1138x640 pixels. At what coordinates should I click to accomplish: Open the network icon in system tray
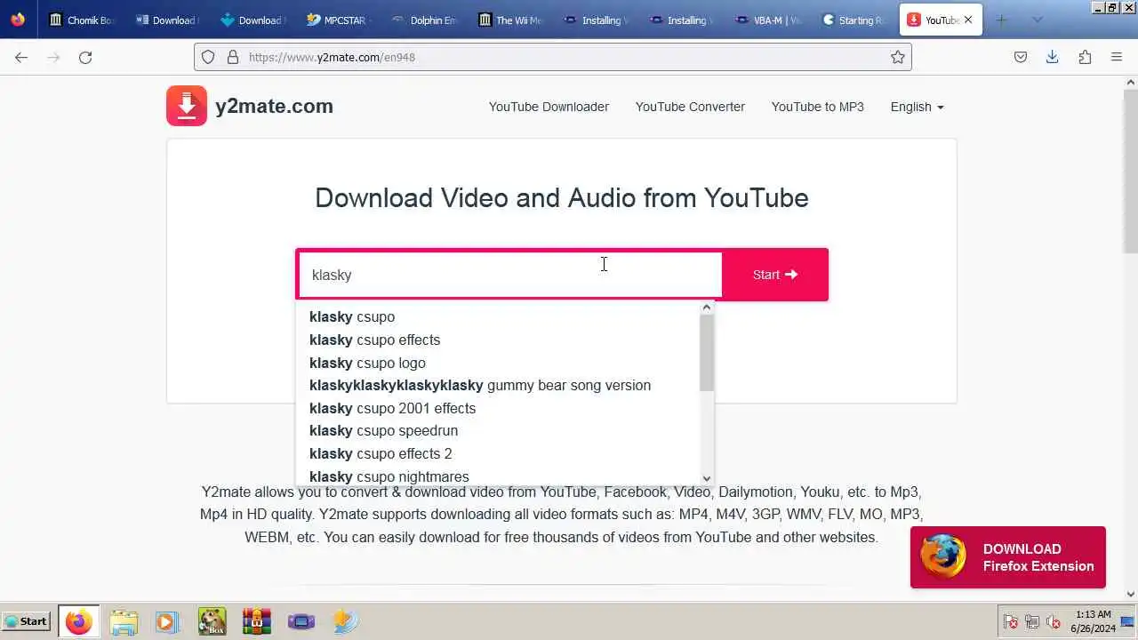pos(1032,622)
